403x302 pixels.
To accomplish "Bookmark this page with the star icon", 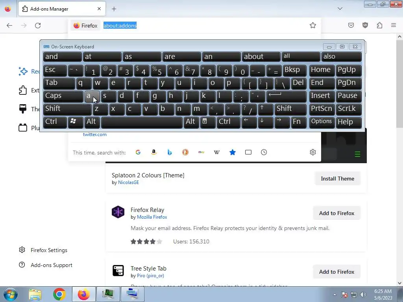I will tap(313, 25).
